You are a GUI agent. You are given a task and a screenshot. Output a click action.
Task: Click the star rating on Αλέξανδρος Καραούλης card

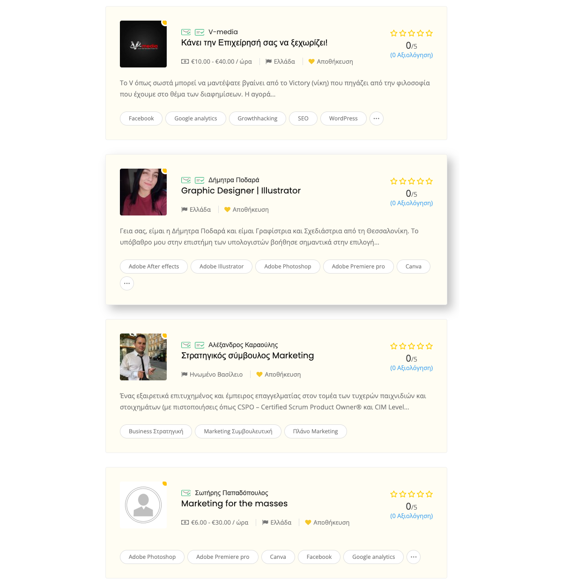(x=412, y=346)
